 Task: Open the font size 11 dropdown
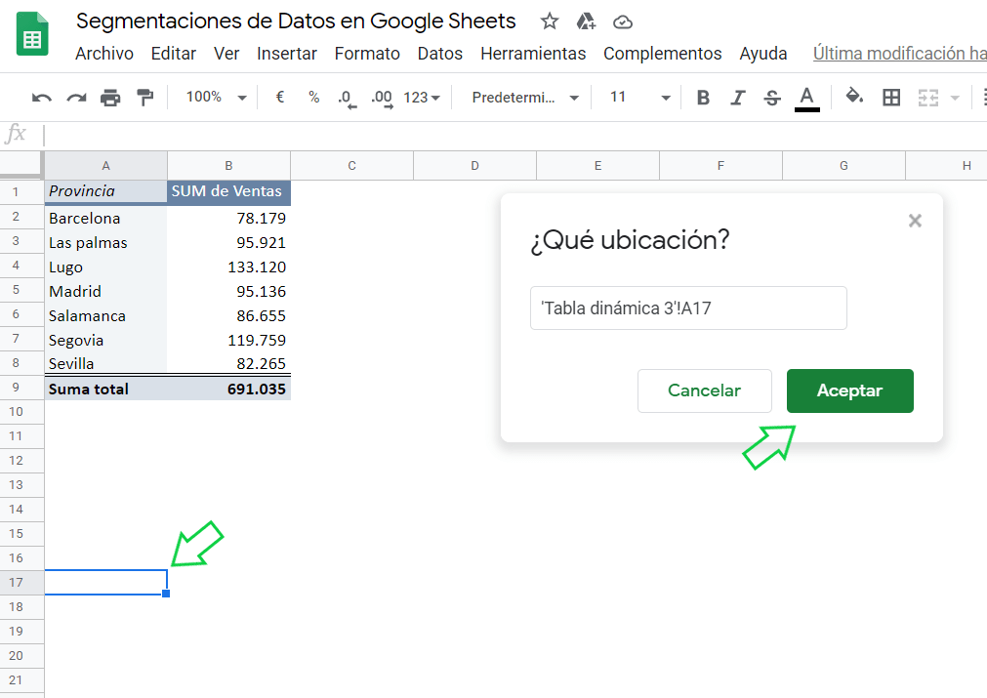coord(640,98)
